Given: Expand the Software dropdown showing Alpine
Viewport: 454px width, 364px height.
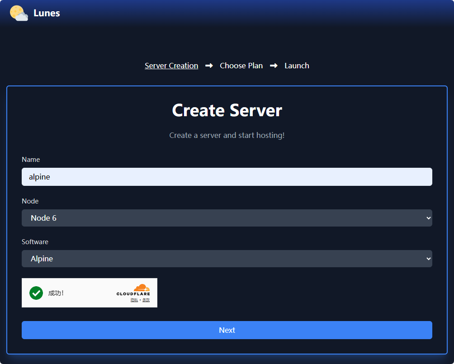Looking at the screenshot, I should (227, 259).
